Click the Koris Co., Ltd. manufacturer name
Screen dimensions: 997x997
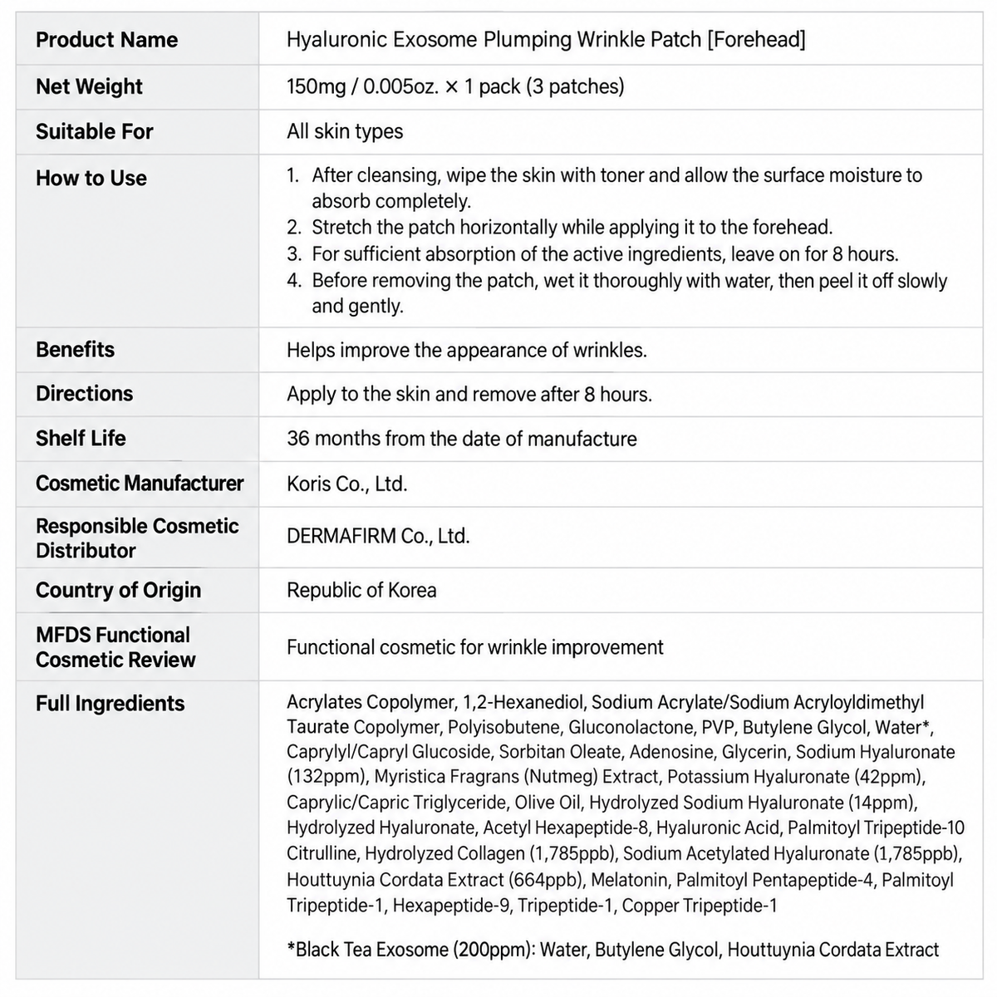[x=347, y=484]
